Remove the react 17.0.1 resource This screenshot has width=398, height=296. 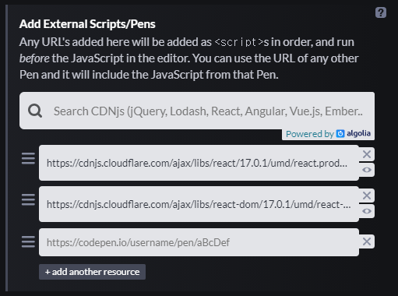[367, 154]
